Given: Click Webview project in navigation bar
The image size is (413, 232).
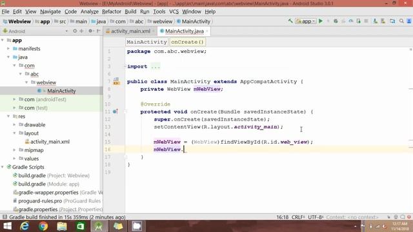Looking at the screenshot, I should coord(17,21).
